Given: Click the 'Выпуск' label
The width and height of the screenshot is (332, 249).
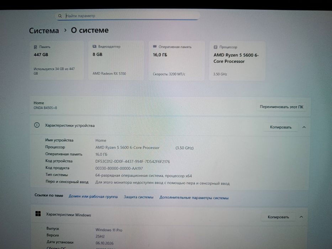Looking at the screenshot, I should pos(53,228).
